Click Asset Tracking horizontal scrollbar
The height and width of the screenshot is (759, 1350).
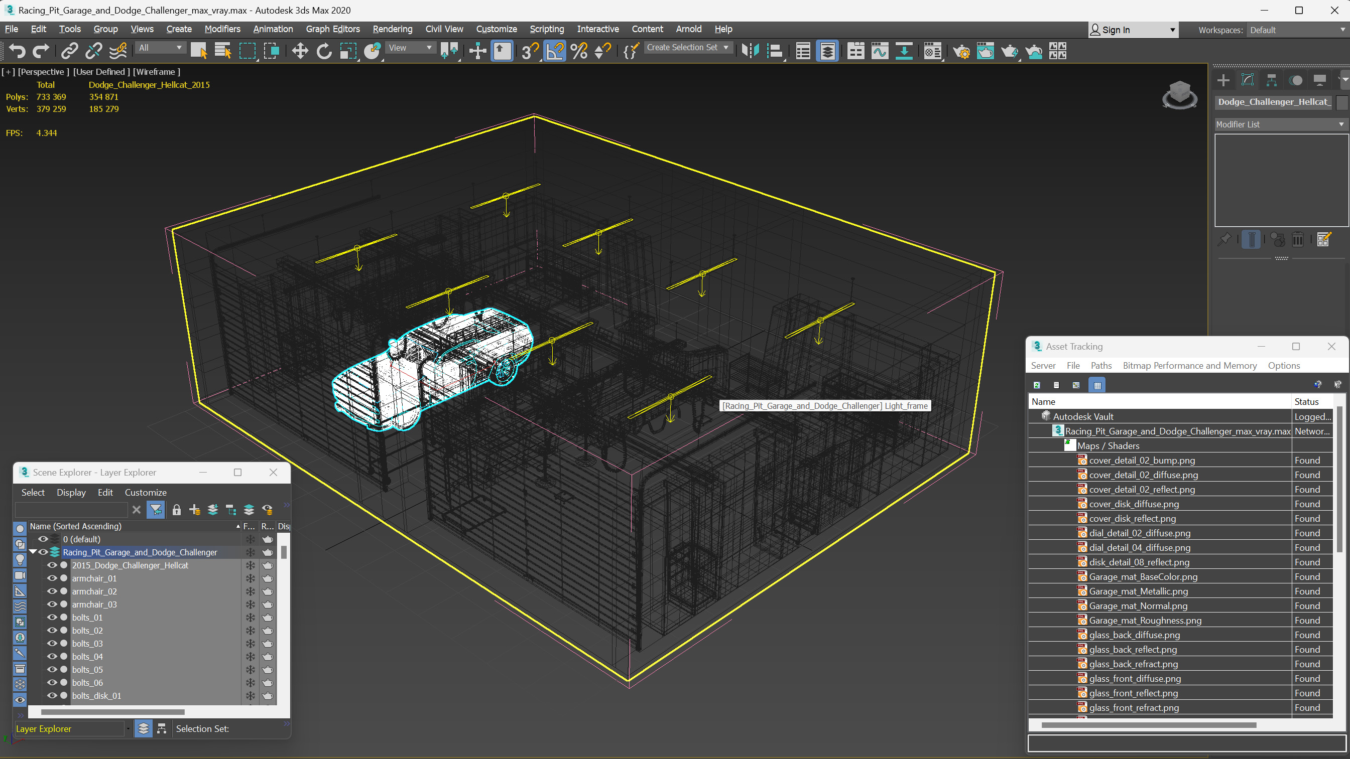1149,725
